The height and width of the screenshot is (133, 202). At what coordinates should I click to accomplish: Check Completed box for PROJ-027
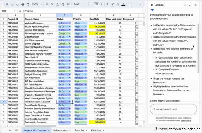tap(137, 112)
